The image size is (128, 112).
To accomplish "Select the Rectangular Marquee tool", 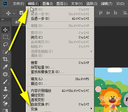I will tap(5, 37).
